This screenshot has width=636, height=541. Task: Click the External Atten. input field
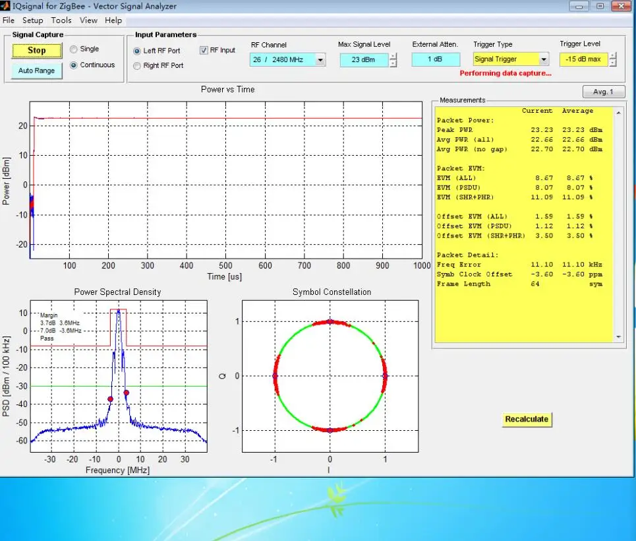[x=436, y=59]
